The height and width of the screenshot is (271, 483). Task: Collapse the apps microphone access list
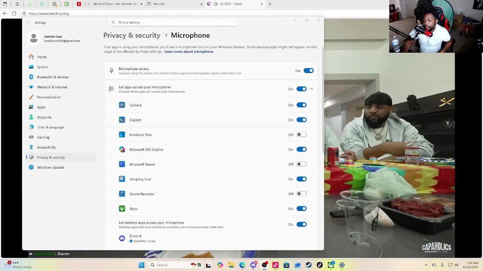pos(312,89)
